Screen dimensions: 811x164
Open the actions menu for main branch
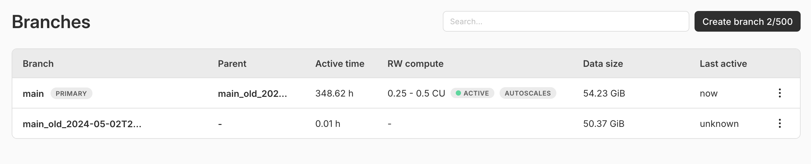(780, 93)
